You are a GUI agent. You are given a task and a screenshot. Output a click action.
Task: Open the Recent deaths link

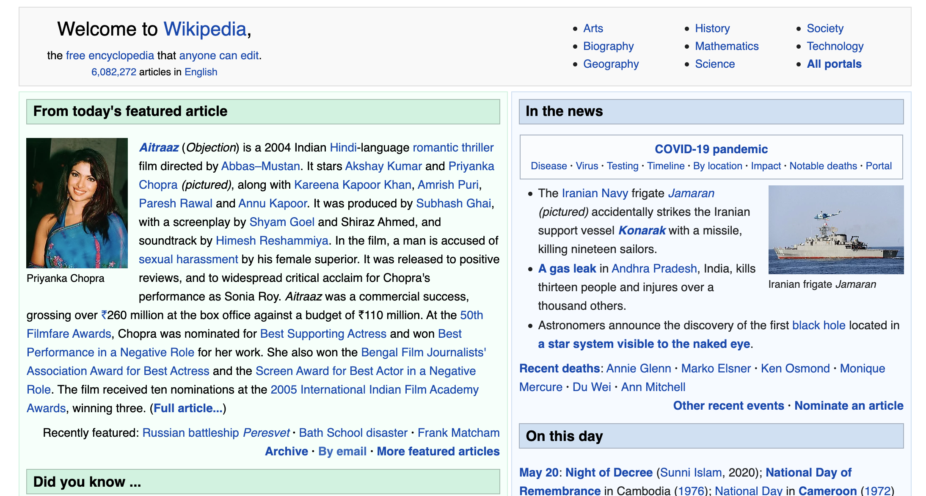coord(559,369)
